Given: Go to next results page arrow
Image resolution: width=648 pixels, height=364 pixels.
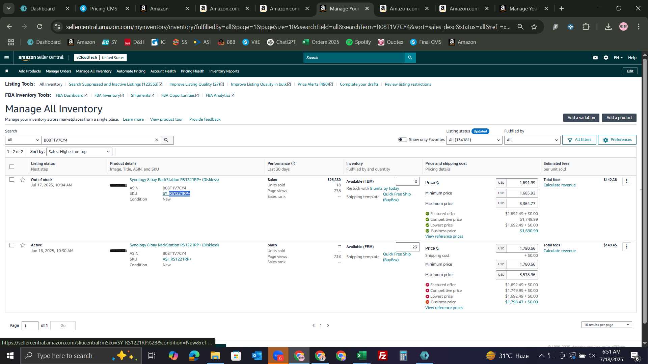Looking at the screenshot, I should click(x=328, y=326).
